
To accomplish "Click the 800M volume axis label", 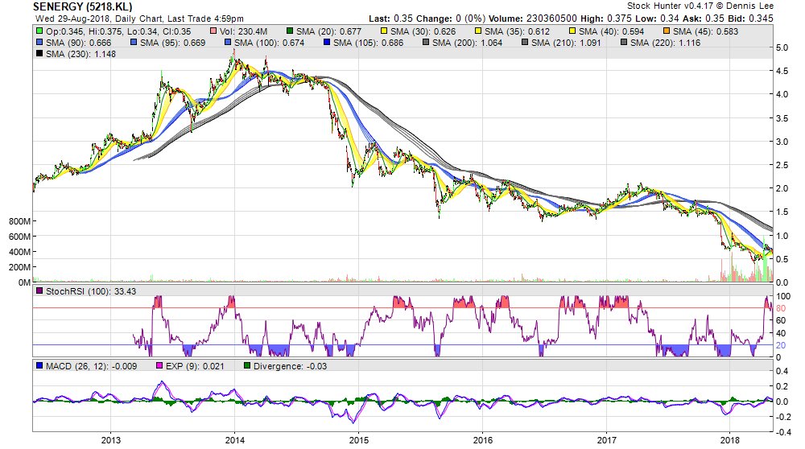I will [x=19, y=221].
